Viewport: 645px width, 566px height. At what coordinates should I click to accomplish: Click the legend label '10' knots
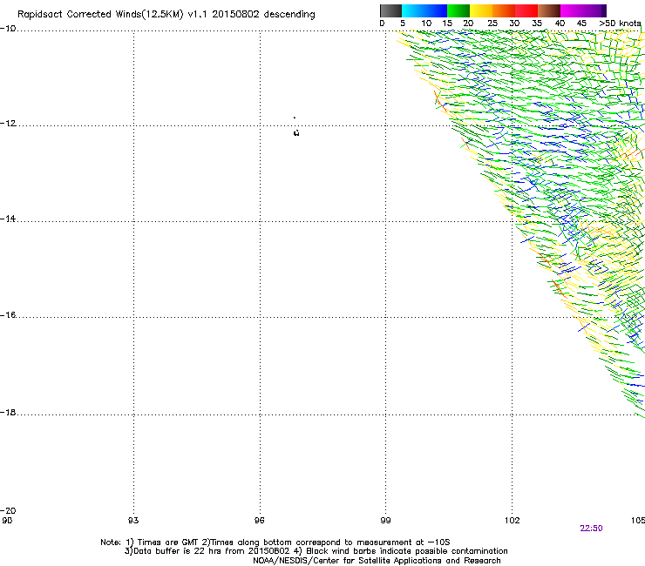click(x=426, y=24)
